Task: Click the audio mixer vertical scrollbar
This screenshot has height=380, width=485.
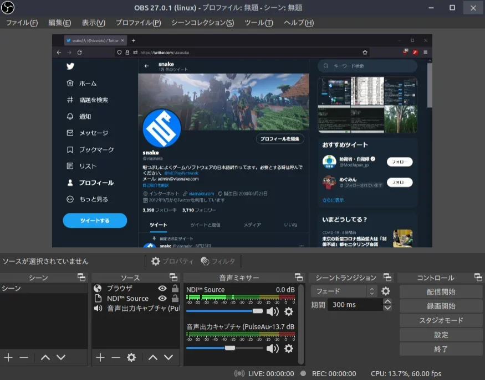Action: pyautogui.click(x=301, y=324)
